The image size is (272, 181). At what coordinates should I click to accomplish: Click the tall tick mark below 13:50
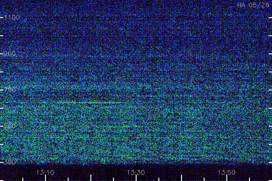pos(227,178)
